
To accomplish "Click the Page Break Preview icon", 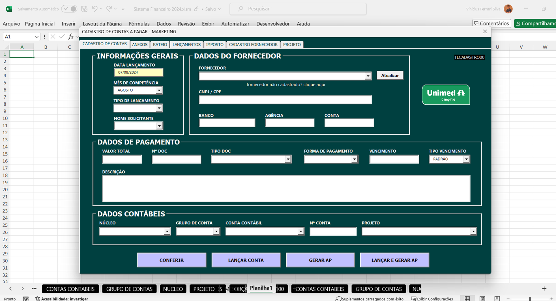I will 497,298.
